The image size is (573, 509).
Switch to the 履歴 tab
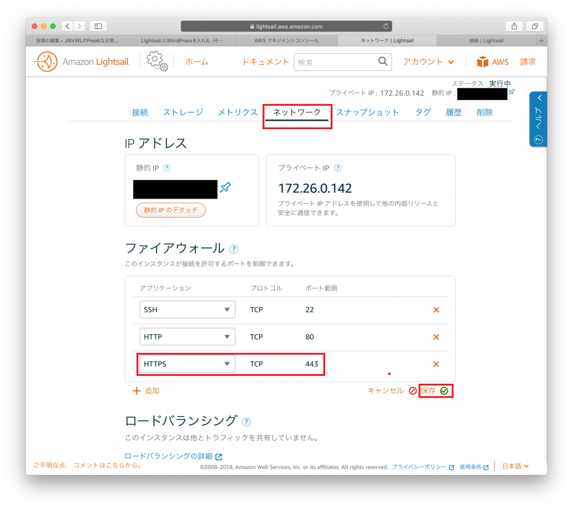(x=454, y=112)
